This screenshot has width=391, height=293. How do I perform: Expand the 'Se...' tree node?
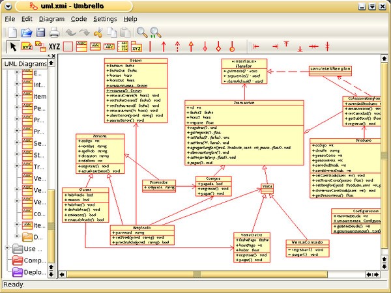pyautogui.click(x=17, y=142)
